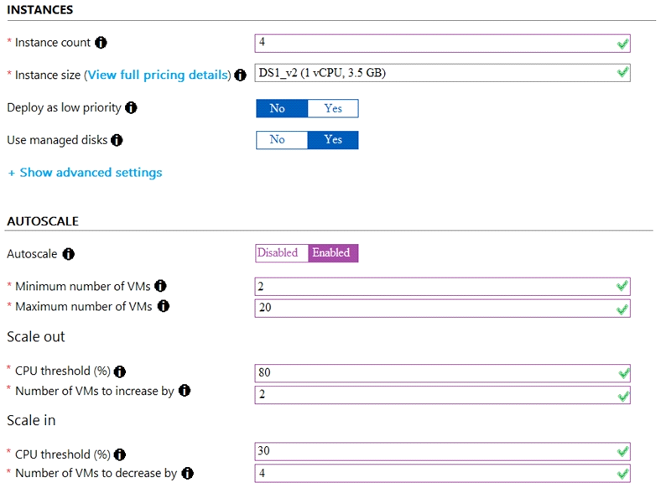Image resolution: width=666 pixels, height=488 pixels.
Task: Click the Deploy as low priority label
Action: (x=64, y=108)
